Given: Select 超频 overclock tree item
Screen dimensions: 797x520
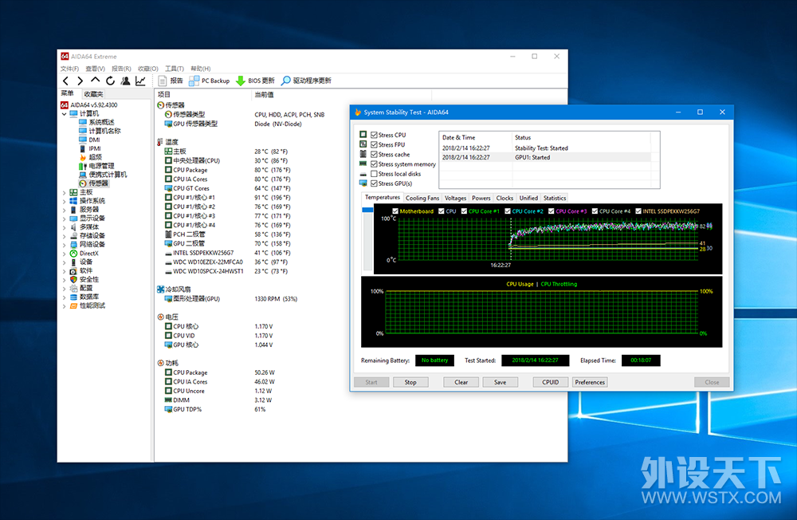Looking at the screenshot, I should click(91, 156).
